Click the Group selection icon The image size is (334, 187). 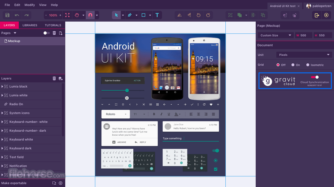(230, 15)
